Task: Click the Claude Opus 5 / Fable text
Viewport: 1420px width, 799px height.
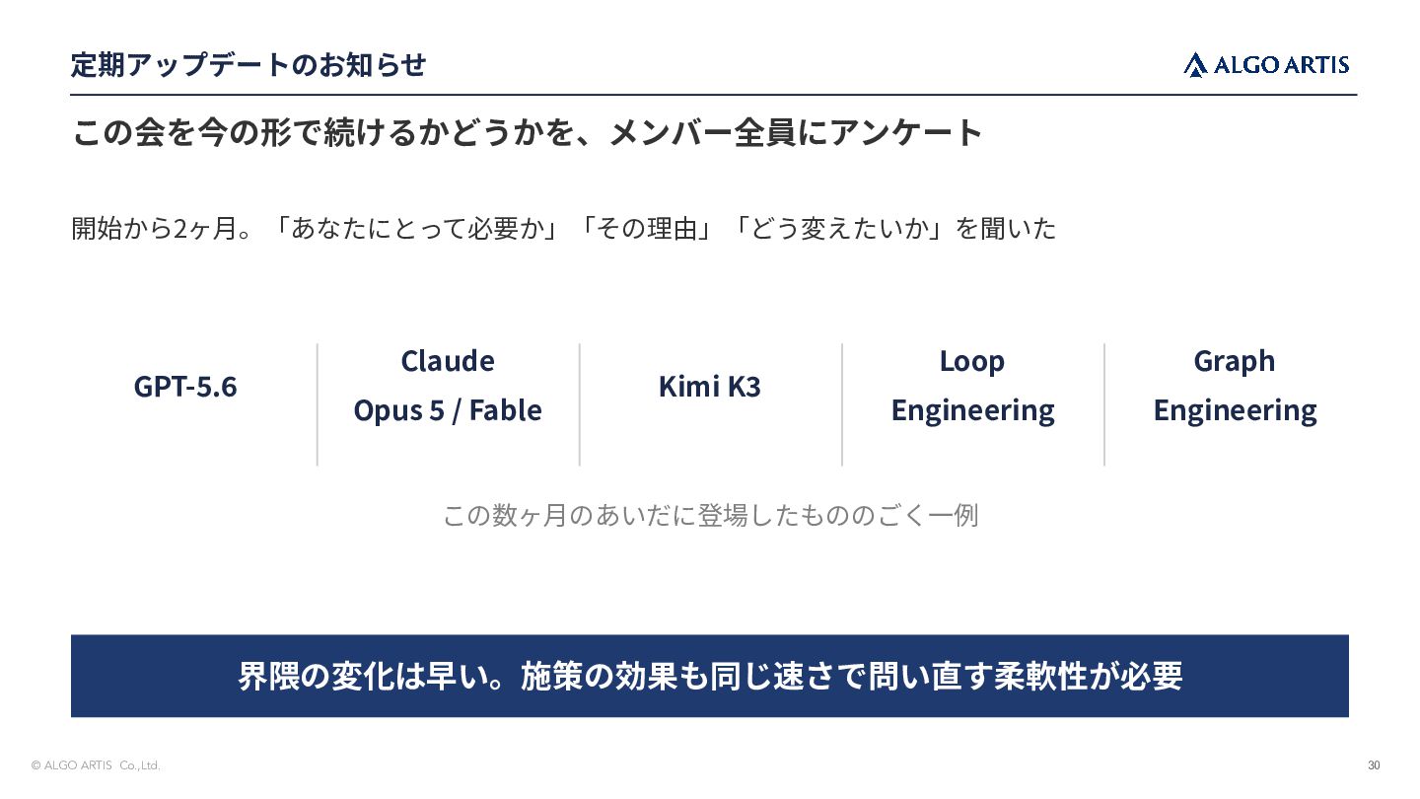Action: [448, 386]
